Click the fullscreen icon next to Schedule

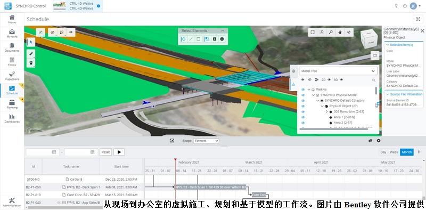418,19
